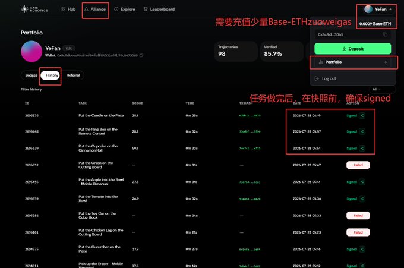Share the signed trajectory 2694911
The width and height of the screenshot is (404, 268).
(x=362, y=266)
